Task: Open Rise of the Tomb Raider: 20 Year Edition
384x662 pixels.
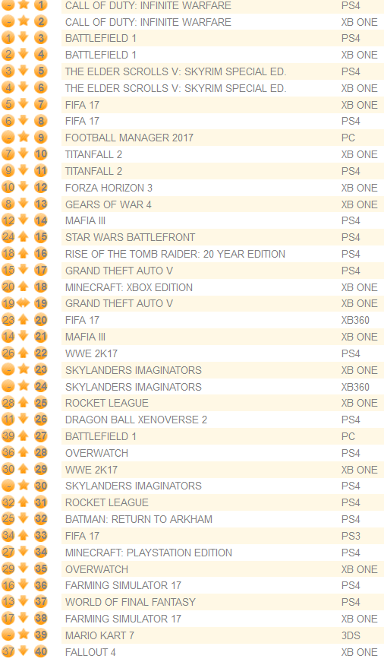Action: click(x=175, y=254)
